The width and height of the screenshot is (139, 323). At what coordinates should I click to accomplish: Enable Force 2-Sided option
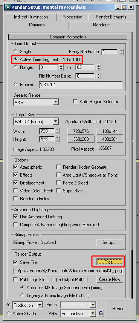pos(58,183)
